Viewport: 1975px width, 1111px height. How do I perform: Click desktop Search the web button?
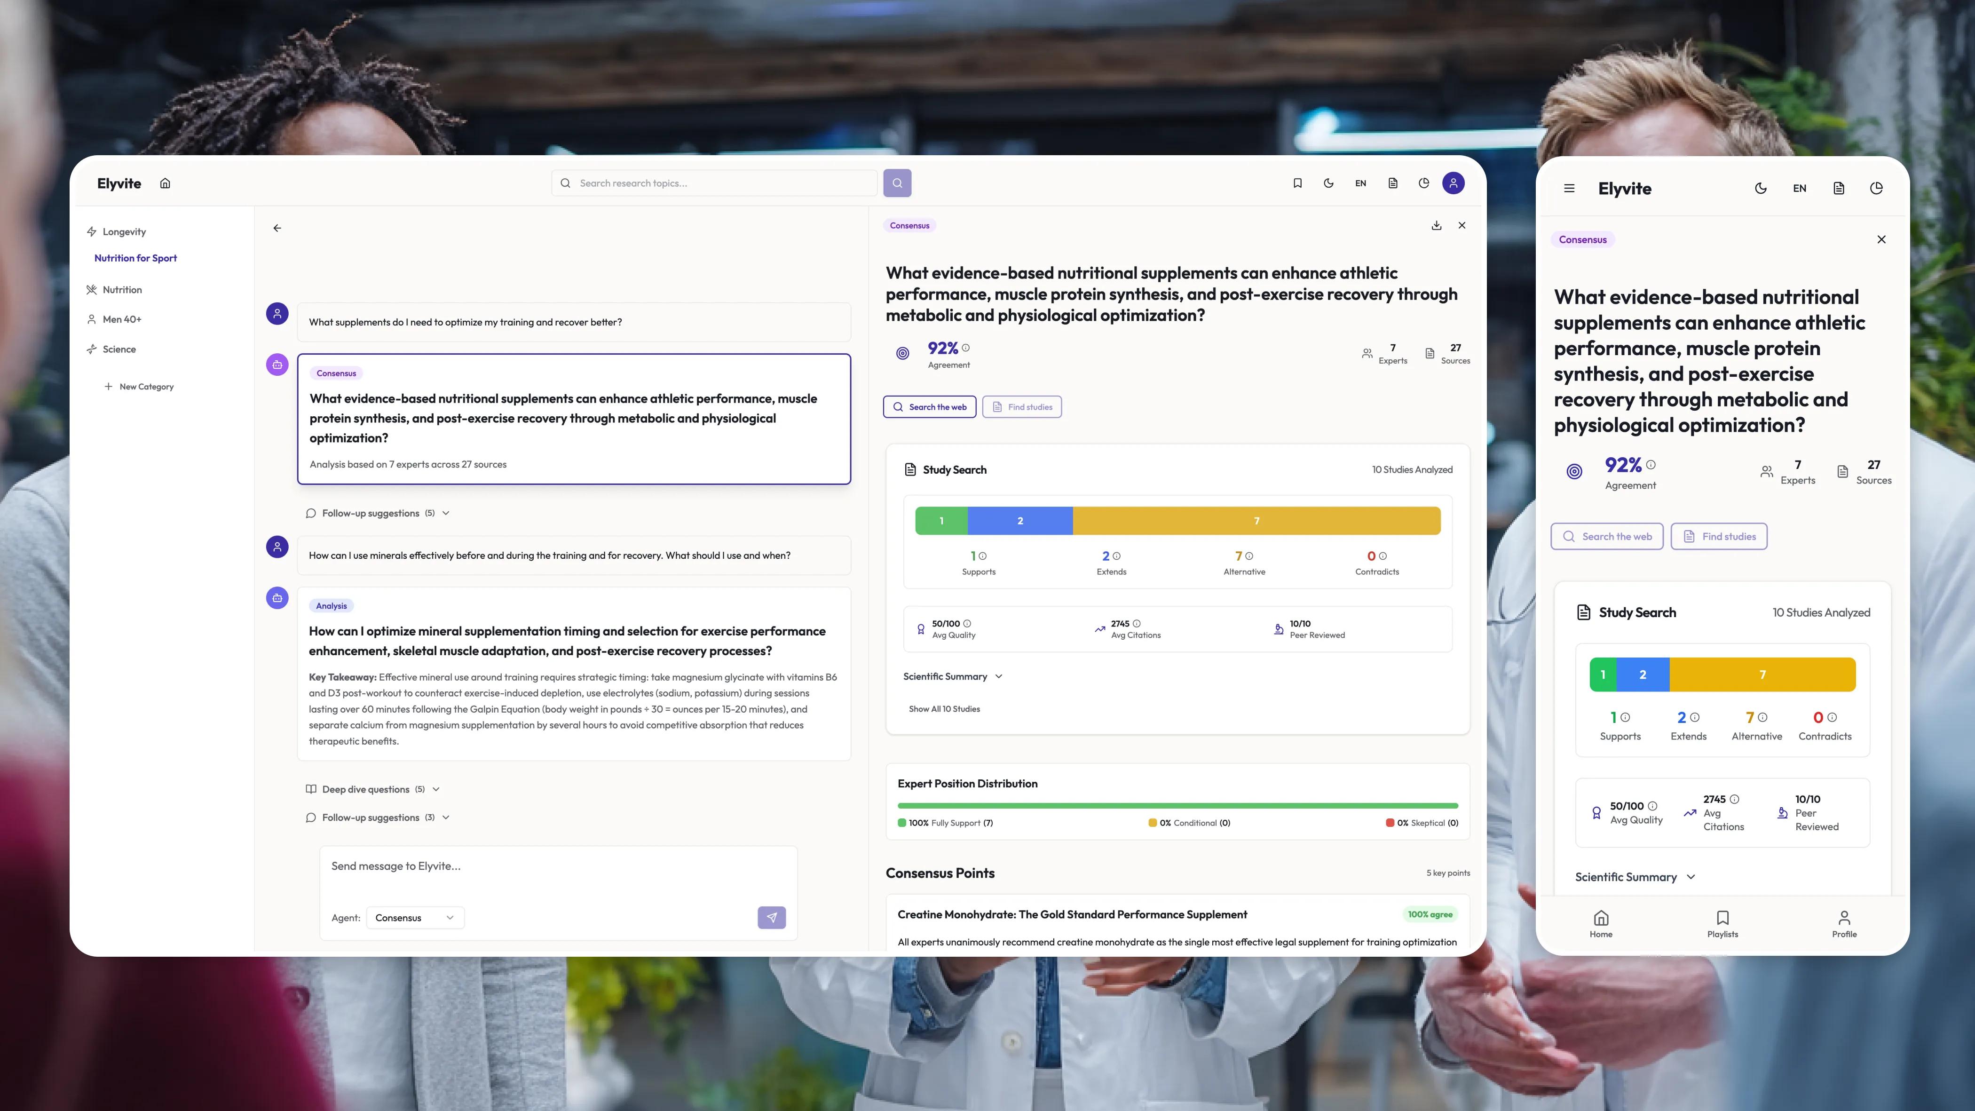pos(929,407)
